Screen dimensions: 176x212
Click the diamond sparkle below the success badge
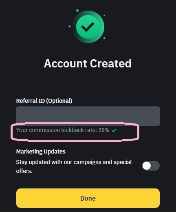(x=104, y=38)
